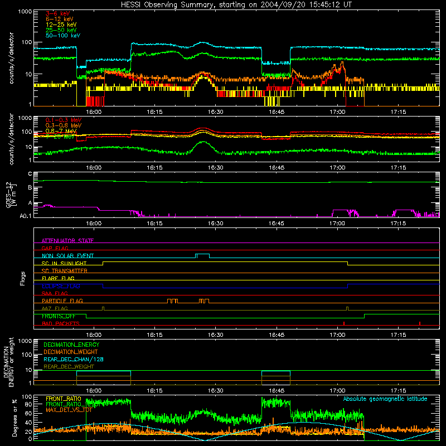
Task: Click the 16:00 tick label under the keV panel
Action: click(x=94, y=112)
